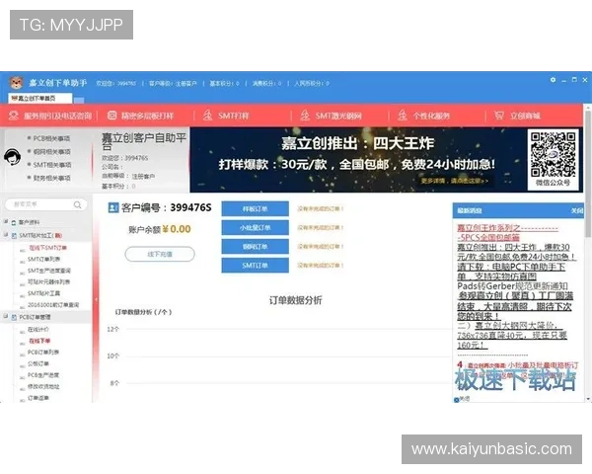Click the 四大王炸 promotional banner
The height and width of the screenshot is (474, 592).
357,160
